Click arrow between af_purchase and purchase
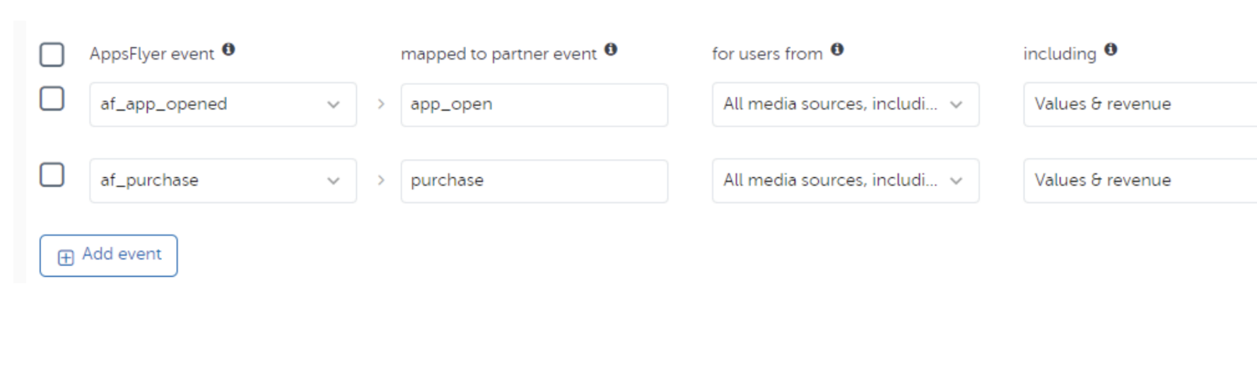The image size is (1257, 387). click(381, 181)
